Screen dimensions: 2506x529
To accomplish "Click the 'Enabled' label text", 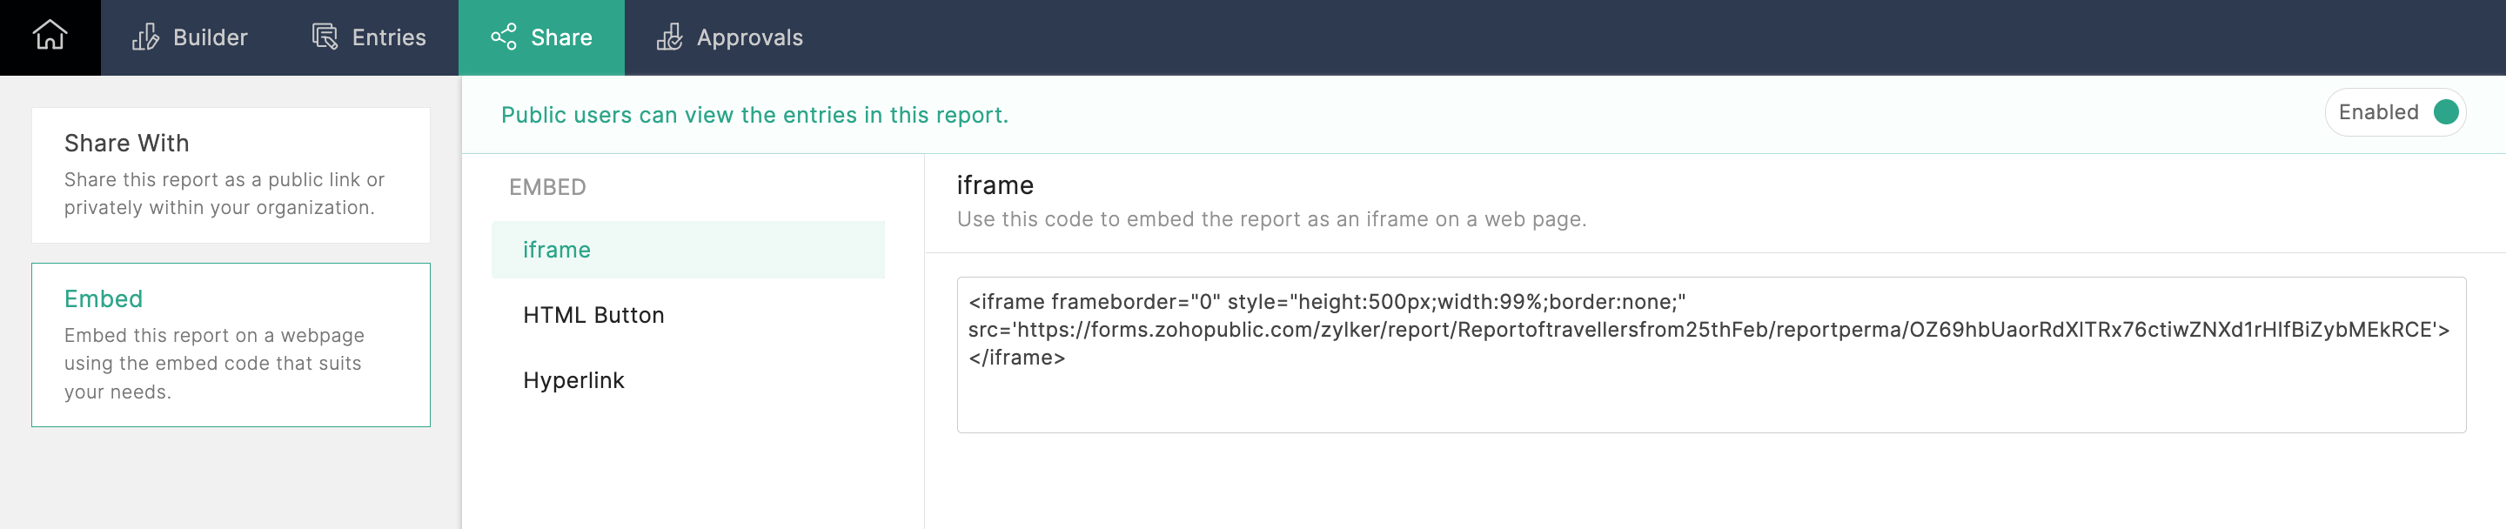I will point(2377,113).
